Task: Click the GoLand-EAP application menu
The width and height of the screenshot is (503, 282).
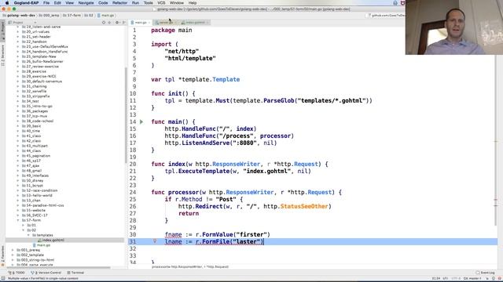Action: coord(26,3)
